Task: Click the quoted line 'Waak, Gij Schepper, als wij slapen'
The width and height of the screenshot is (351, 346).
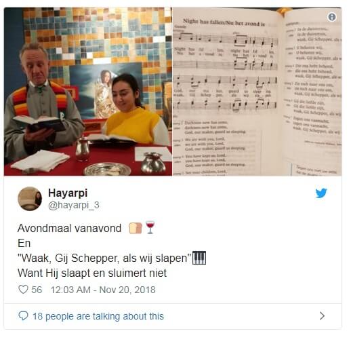Action: coord(104,258)
